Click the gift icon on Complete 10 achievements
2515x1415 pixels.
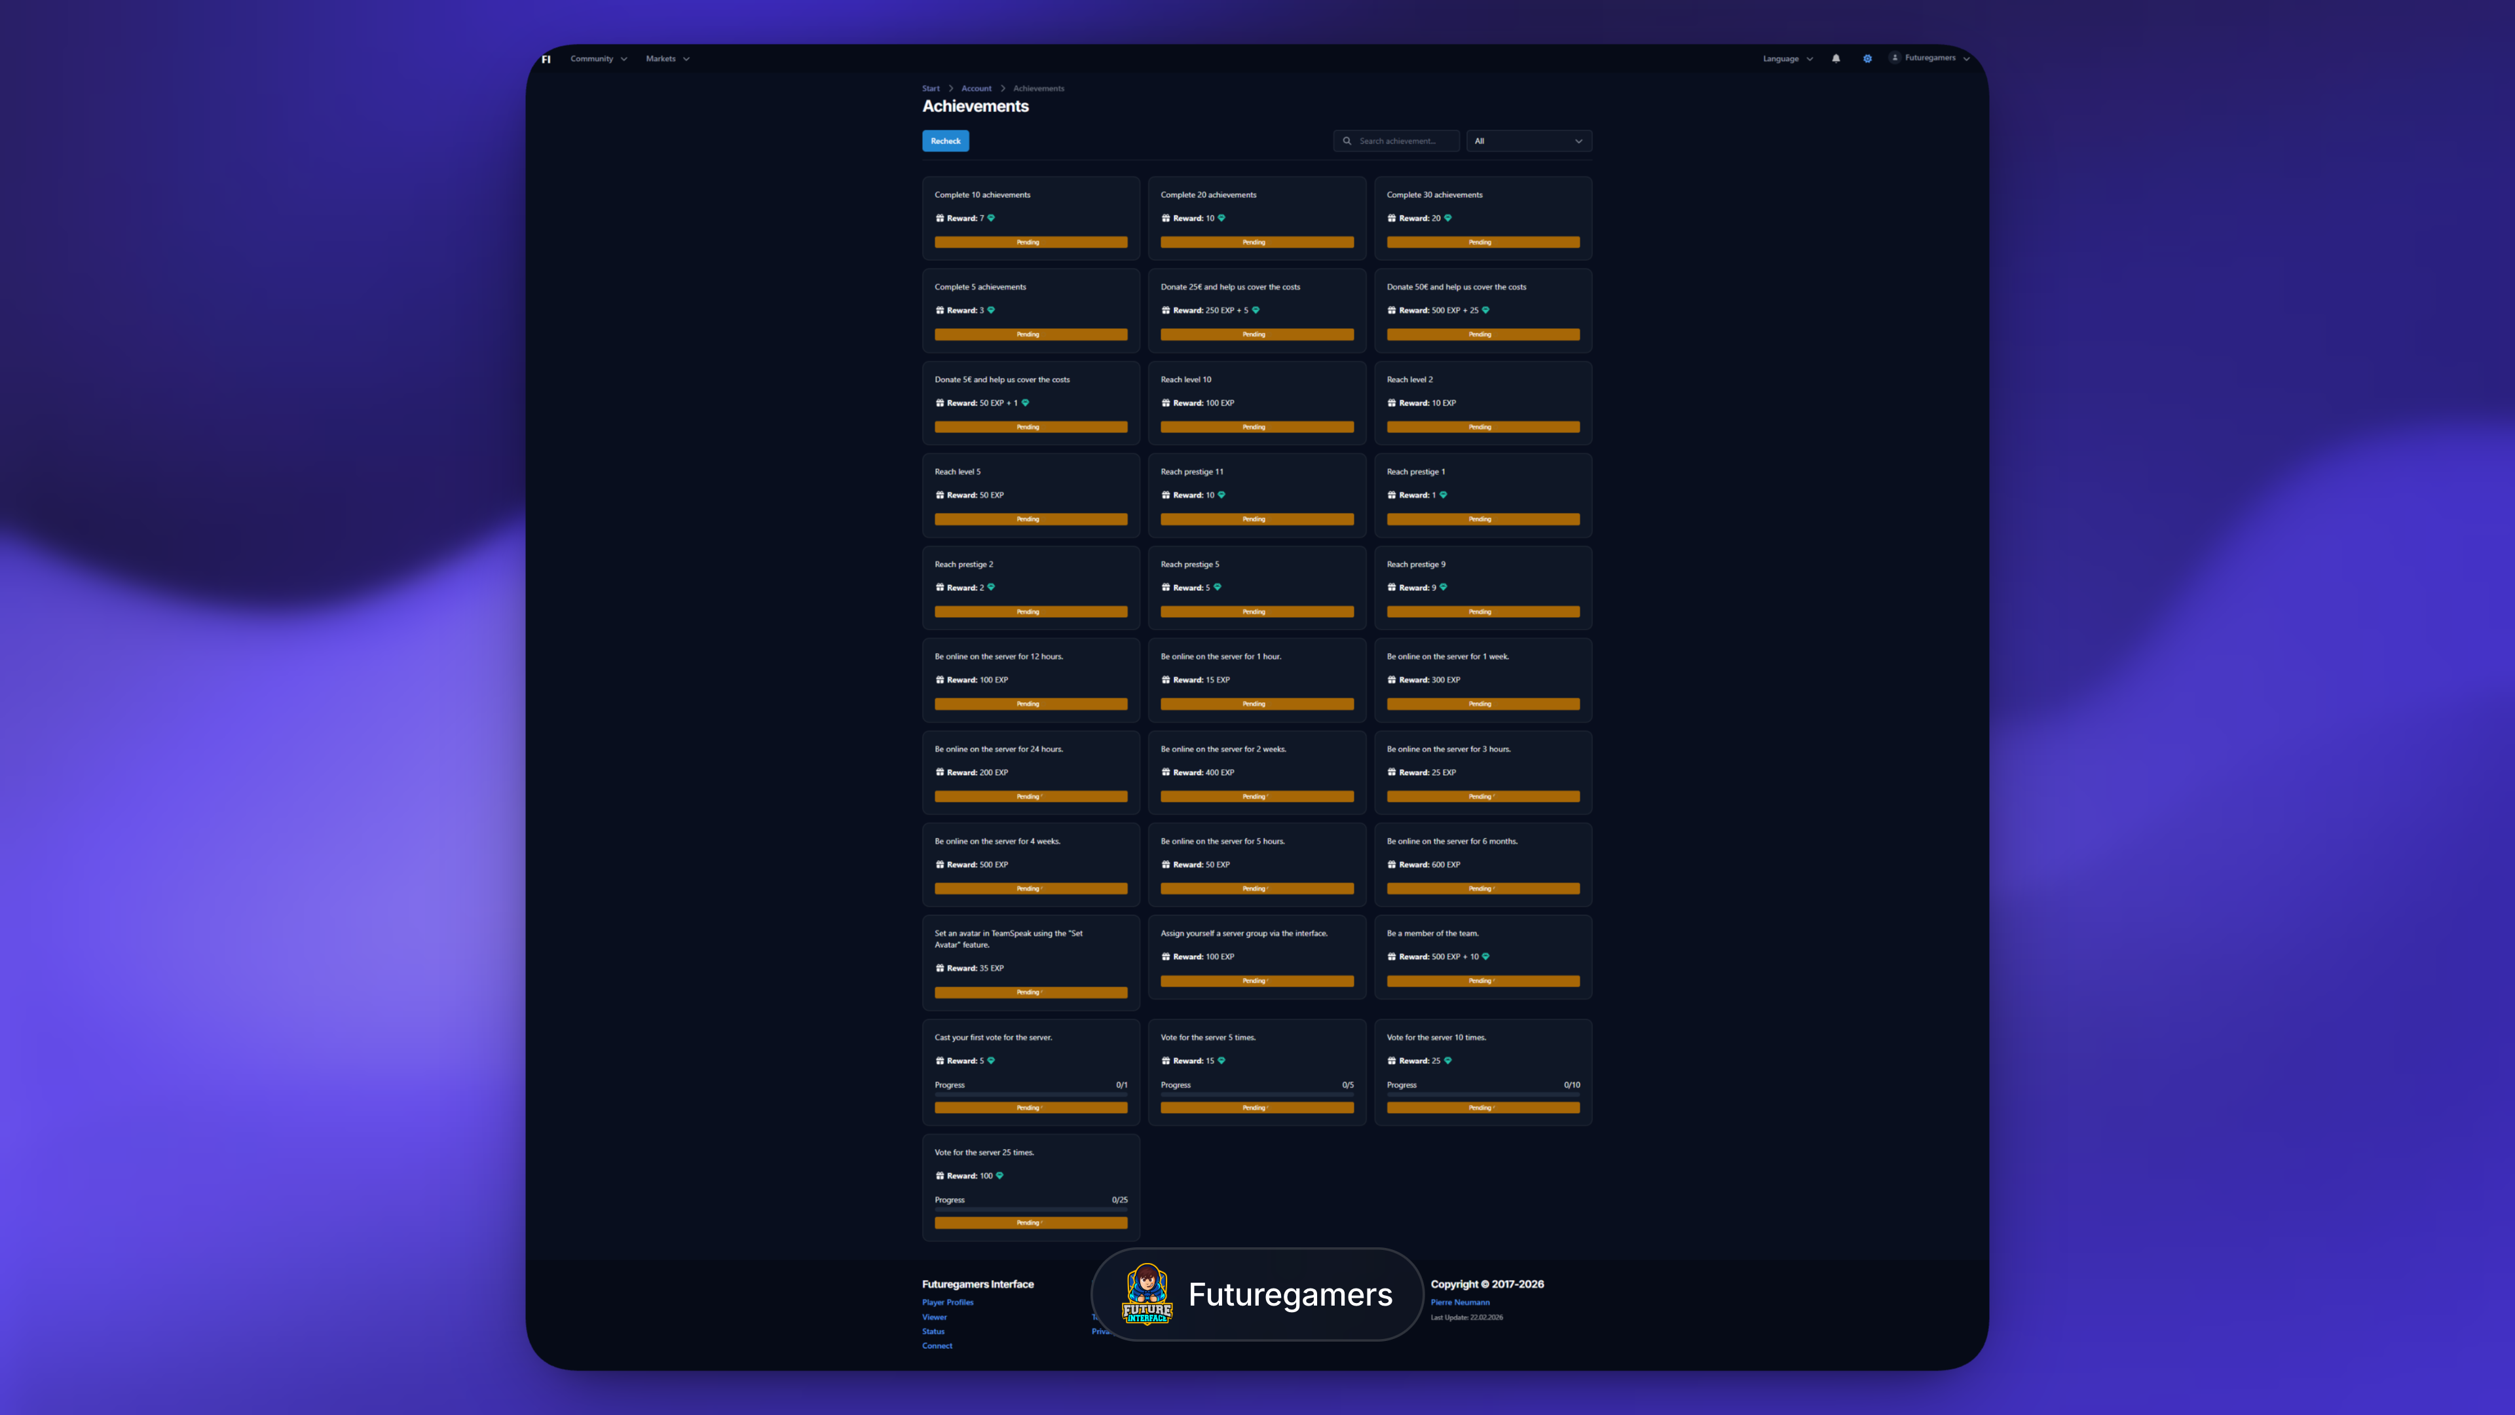pos(941,219)
